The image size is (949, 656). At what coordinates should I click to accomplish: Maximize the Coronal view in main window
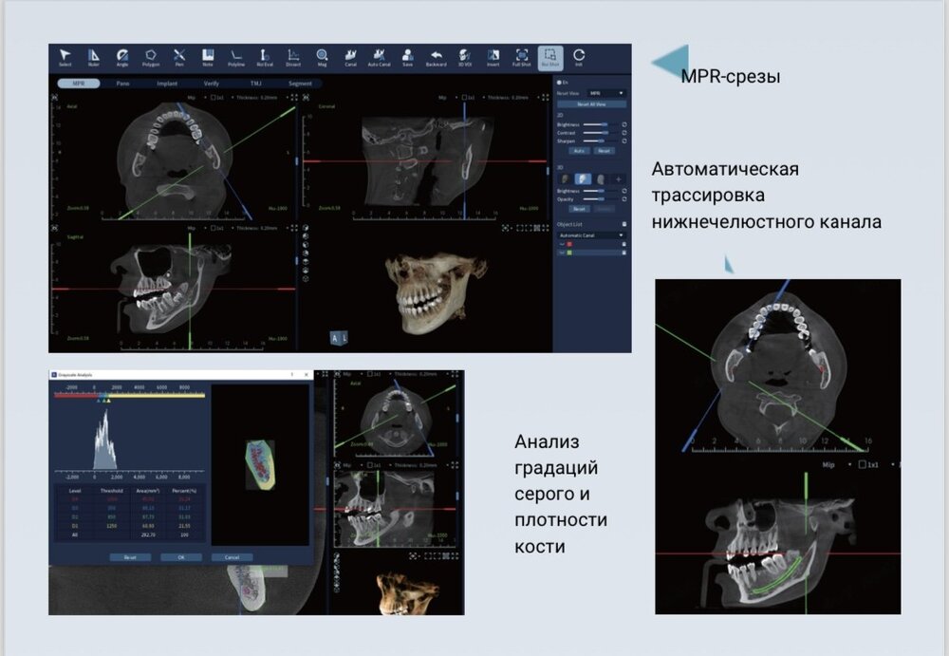(546, 97)
